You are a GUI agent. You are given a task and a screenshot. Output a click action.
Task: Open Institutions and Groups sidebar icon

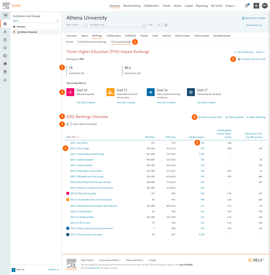5,24
